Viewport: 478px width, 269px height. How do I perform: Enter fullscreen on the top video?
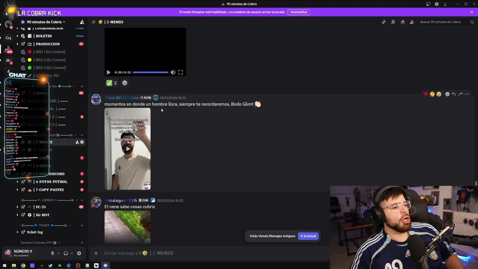click(180, 72)
